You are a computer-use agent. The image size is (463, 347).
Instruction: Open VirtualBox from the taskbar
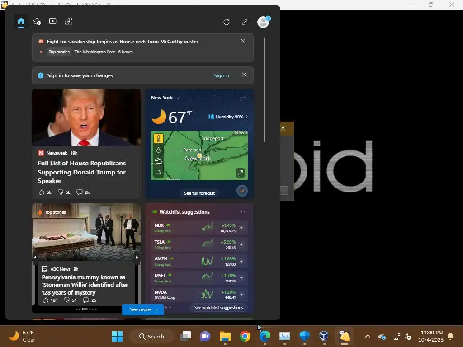click(x=324, y=336)
